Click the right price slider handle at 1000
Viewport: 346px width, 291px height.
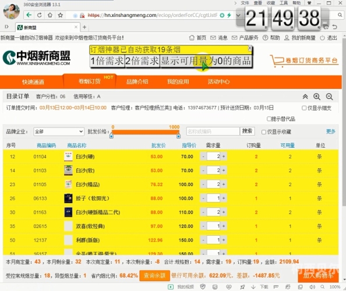(178, 136)
